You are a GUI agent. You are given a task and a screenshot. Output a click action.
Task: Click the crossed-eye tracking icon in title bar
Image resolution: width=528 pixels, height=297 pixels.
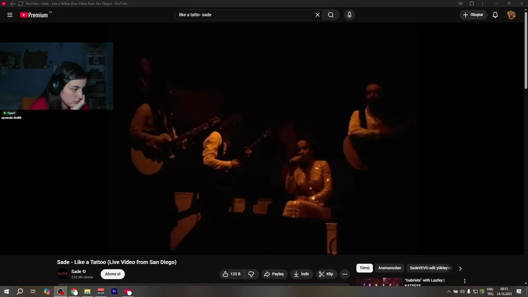(461, 3)
